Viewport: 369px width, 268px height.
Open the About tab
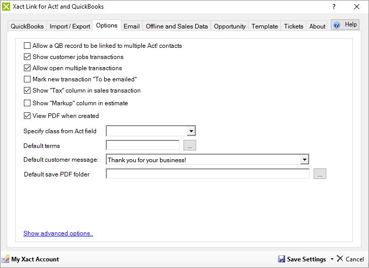pos(317,26)
